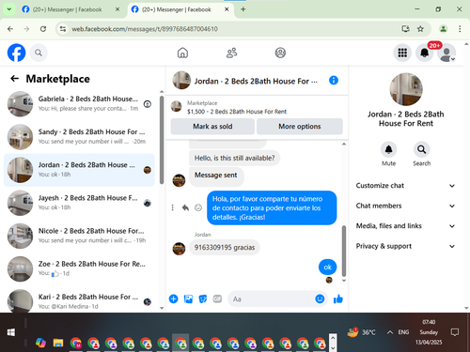The width and height of the screenshot is (470, 352).
Task: Close the first Messenger tab
Action: (117, 9)
